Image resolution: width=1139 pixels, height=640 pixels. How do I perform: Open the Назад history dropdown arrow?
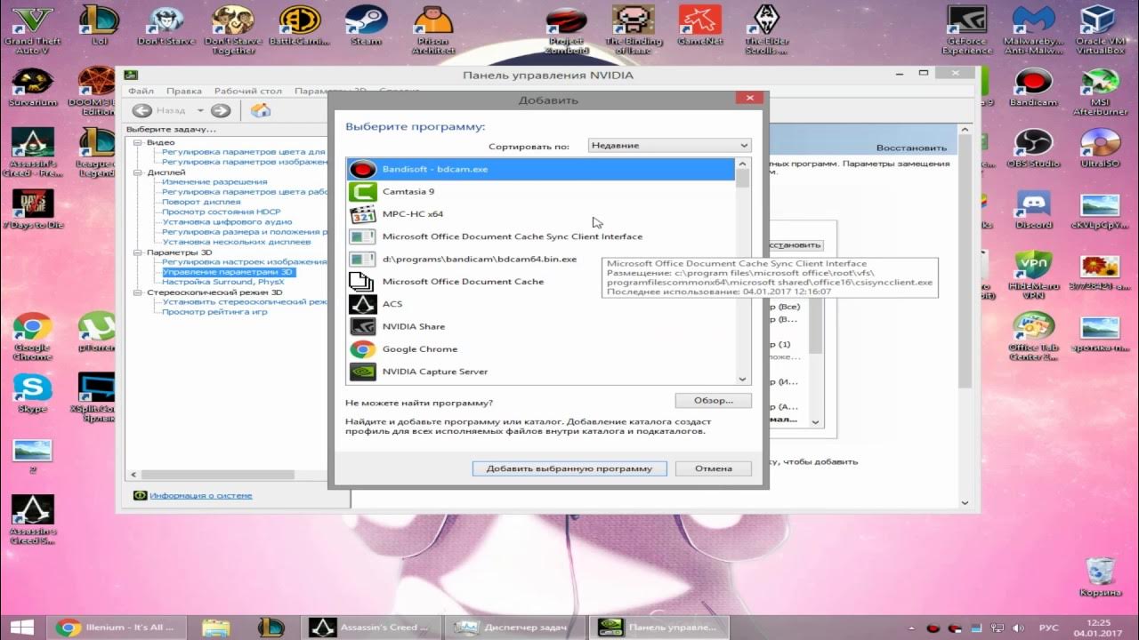click(200, 110)
